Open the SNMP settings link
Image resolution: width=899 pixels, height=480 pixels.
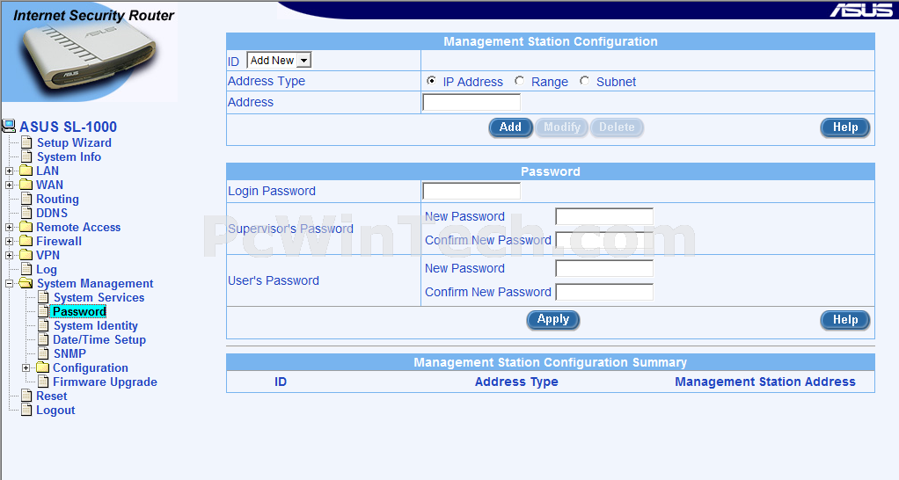69,353
